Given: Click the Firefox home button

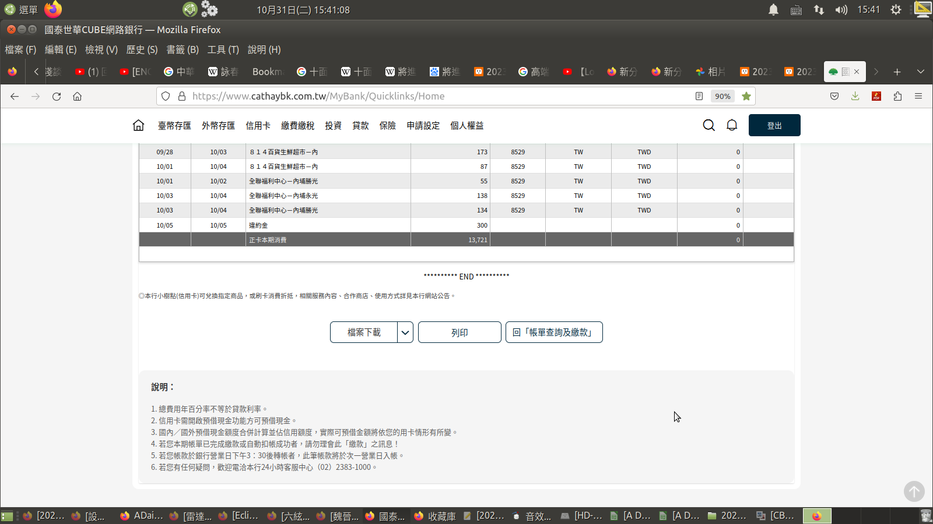Looking at the screenshot, I should [x=77, y=96].
